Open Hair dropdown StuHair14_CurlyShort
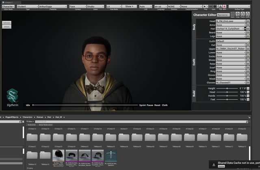 [x=230, y=29]
